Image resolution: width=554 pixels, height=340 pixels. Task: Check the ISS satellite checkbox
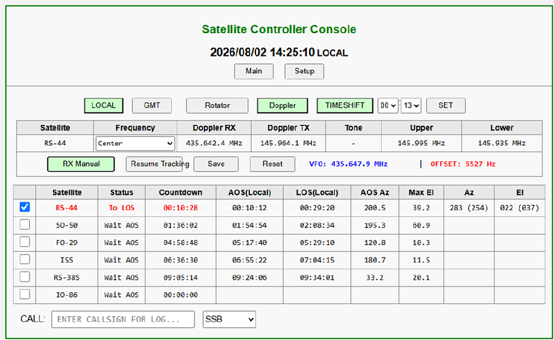tap(25, 259)
